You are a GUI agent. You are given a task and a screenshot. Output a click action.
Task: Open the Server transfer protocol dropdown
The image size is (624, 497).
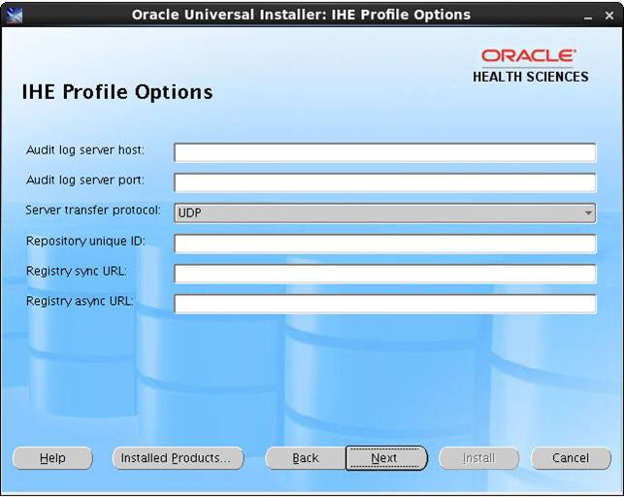[385, 213]
